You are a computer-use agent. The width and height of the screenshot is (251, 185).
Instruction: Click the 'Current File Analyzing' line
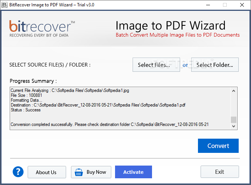click(x=70, y=90)
